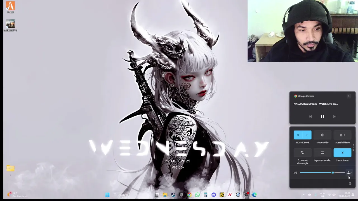Set volume on the quick settings slider
Image resolution: width=358 pixels, height=201 pixels.
322,173
